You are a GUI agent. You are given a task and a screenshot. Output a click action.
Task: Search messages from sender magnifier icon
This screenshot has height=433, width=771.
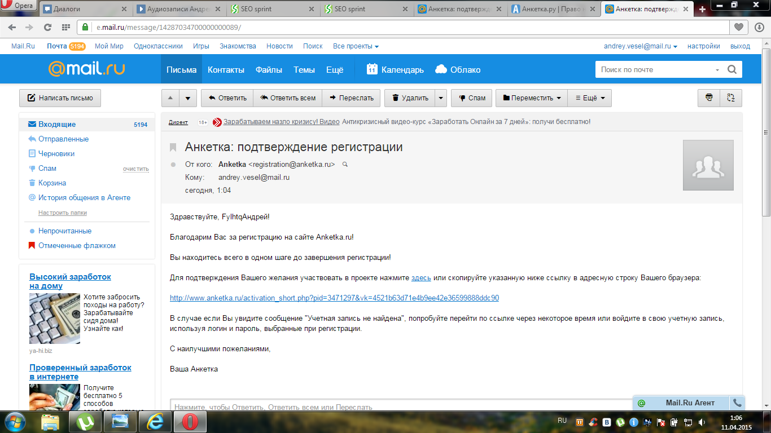pos(345,165)
